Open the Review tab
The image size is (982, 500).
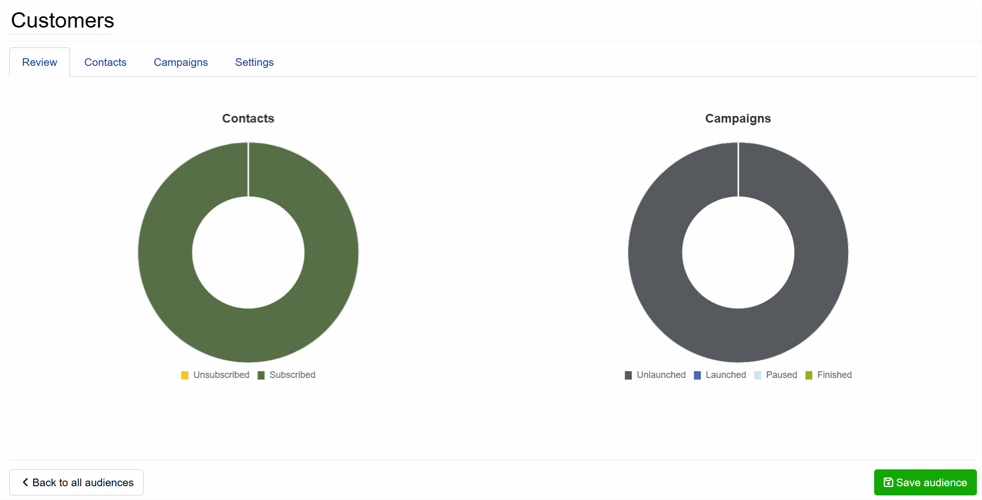tap(39, 62)
